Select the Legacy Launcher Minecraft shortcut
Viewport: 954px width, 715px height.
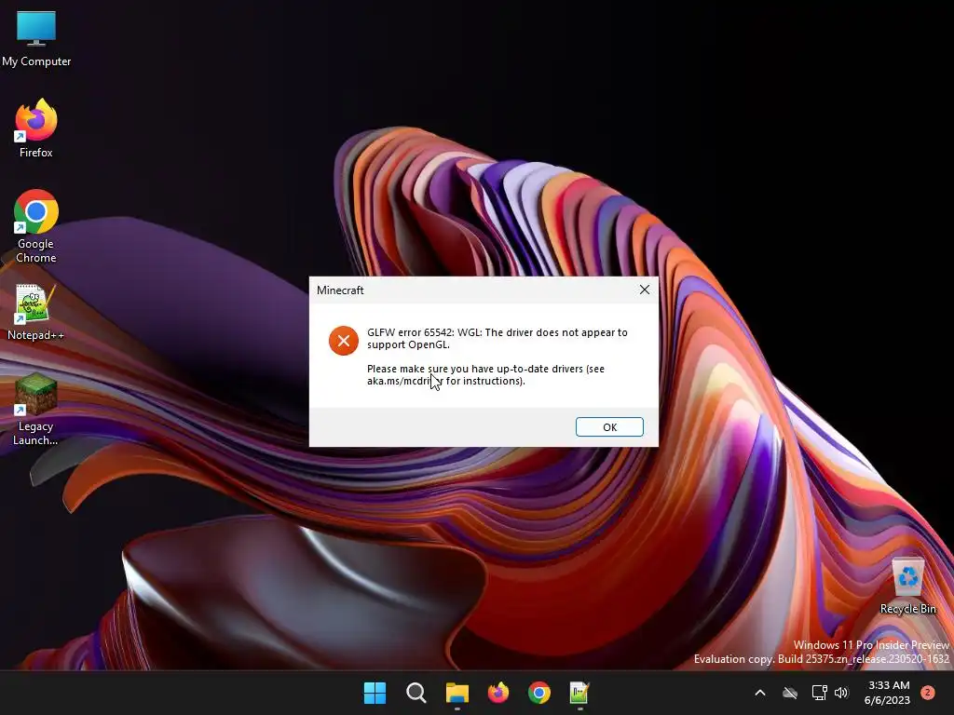click(x=35, y=410)
